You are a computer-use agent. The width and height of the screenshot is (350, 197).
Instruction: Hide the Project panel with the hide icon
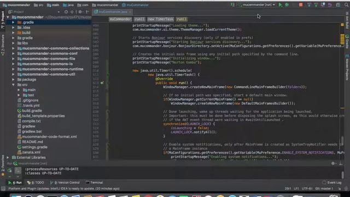point(87,12)
